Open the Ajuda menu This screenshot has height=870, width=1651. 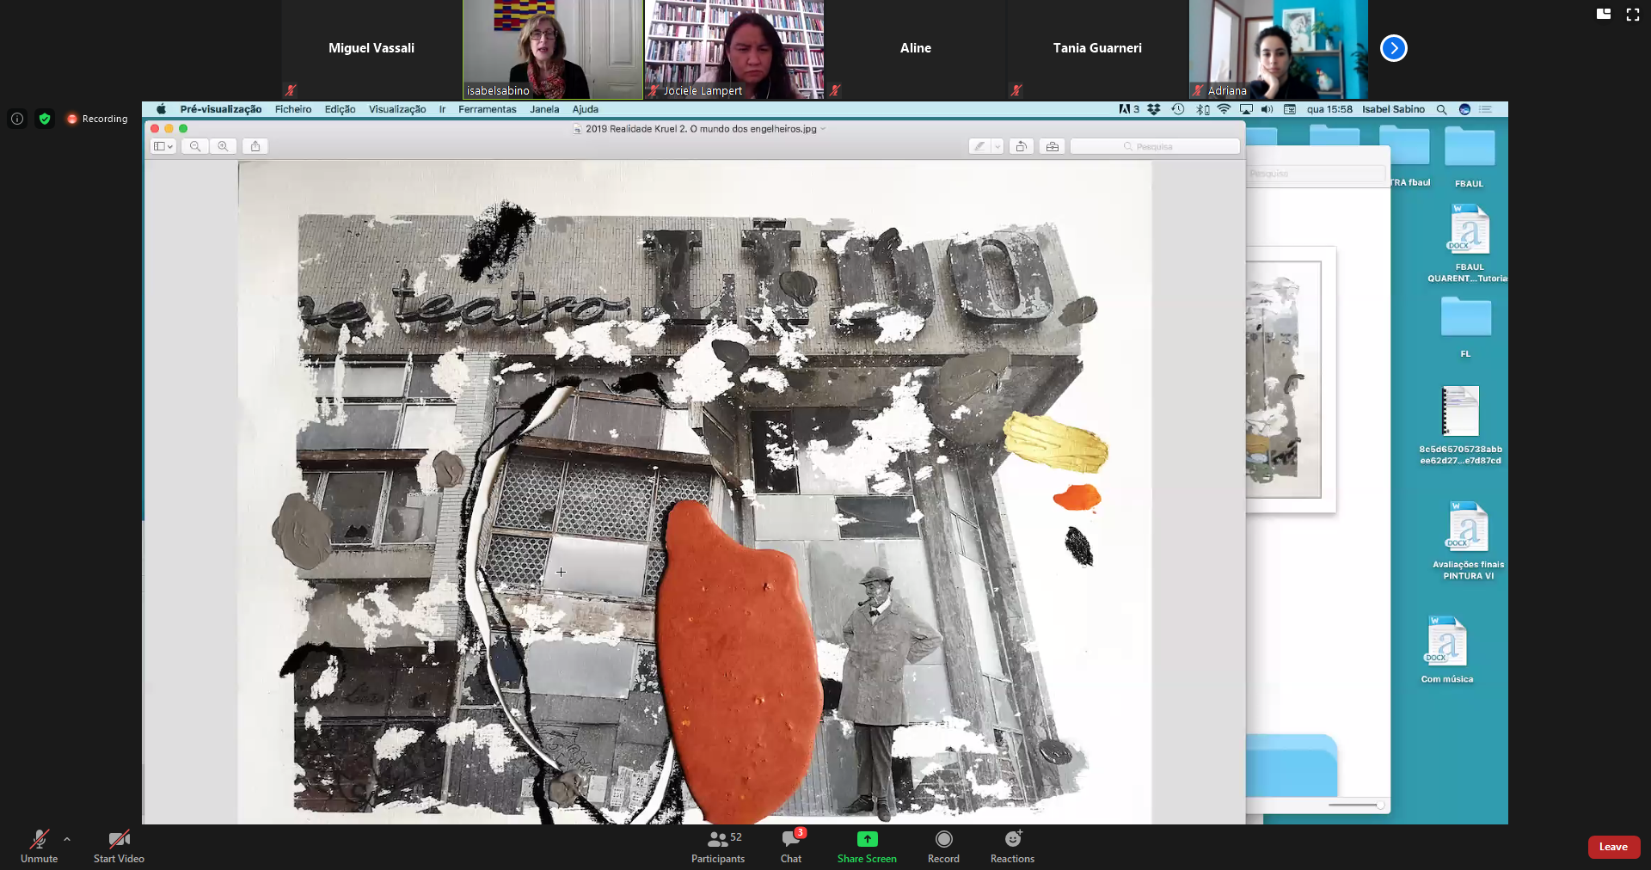click(586, 109)
